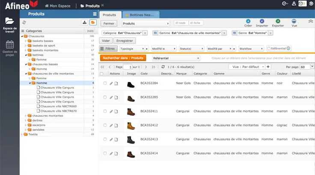The image size is (315, 175).
Task: Click the ID fiche input field
Action: coord(196,23)
